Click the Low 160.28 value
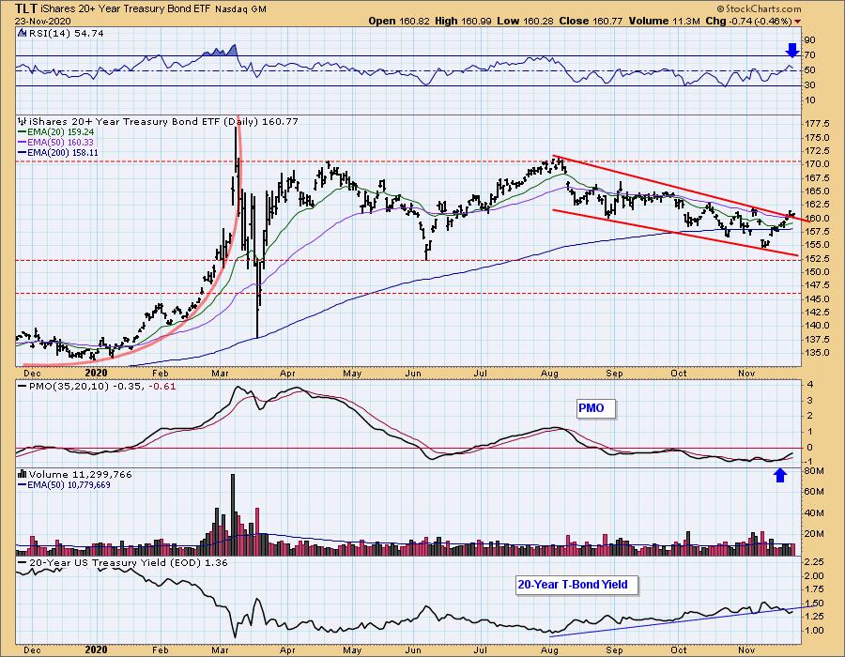 pyautogui.click(x=525, y=21)
